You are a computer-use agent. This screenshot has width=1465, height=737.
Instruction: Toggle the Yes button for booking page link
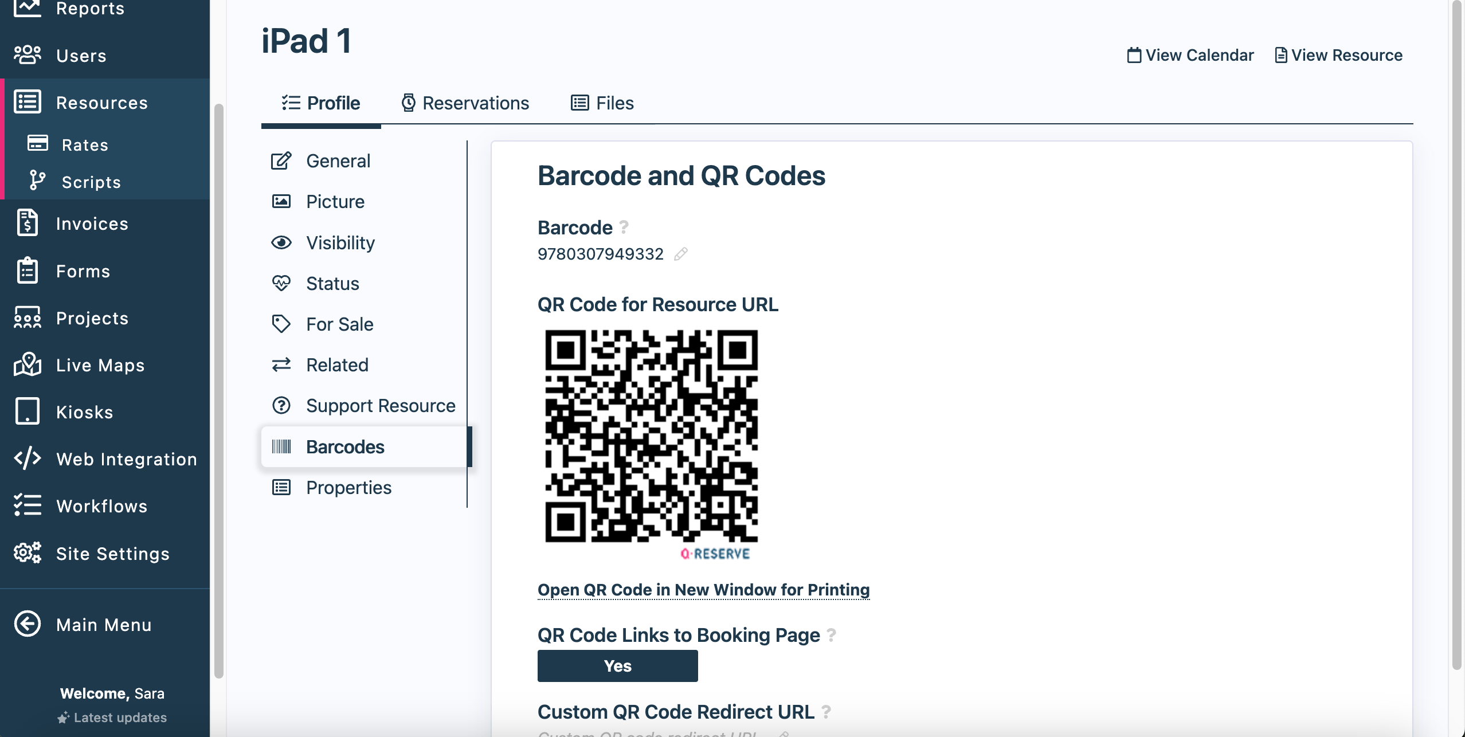[x=617, y=666]
